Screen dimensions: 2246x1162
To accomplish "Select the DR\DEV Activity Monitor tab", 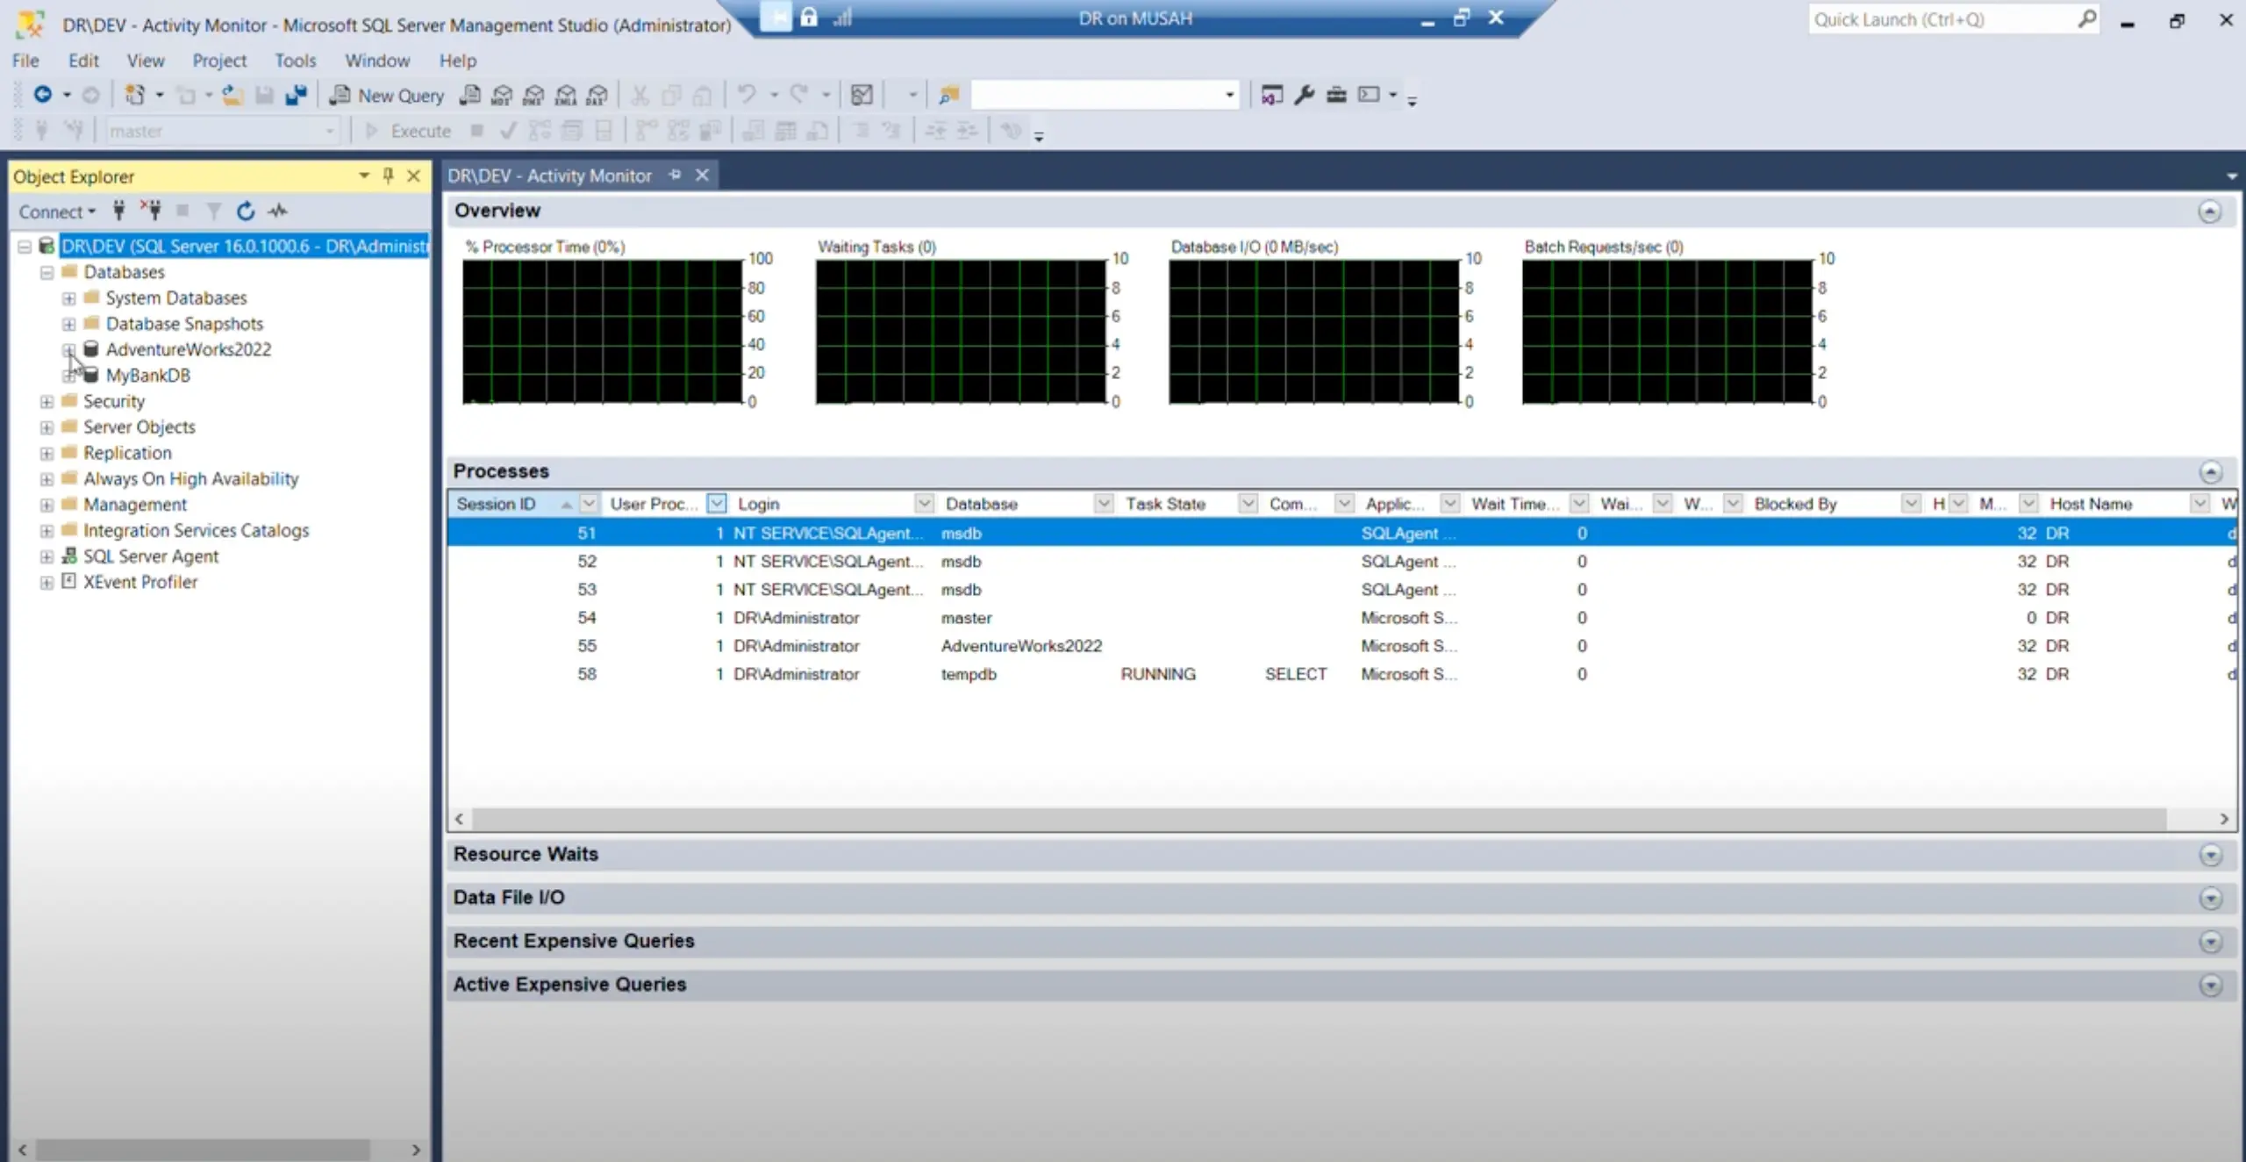I will tap(548, 175).
